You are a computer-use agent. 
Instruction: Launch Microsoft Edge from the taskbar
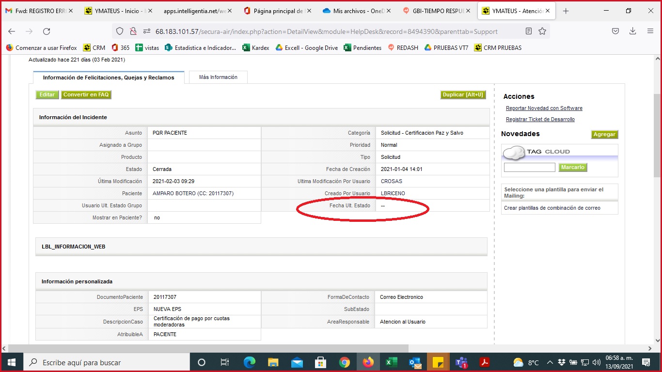pos(249,362)
